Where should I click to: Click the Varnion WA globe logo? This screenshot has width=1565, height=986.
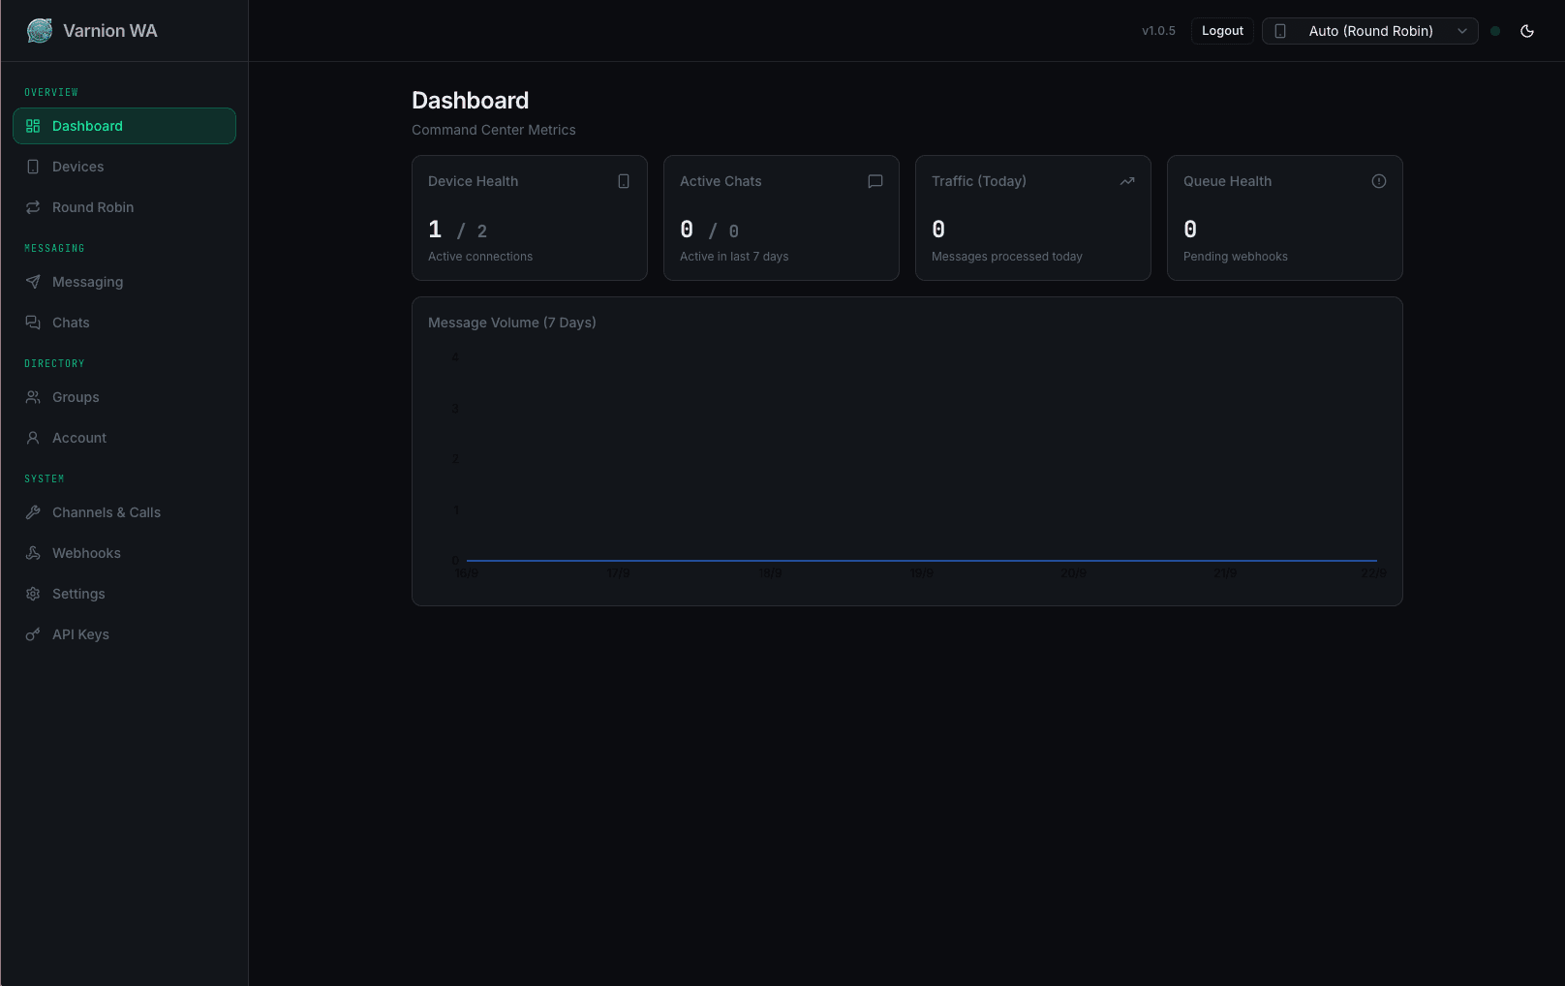click(x=40, y=31)
